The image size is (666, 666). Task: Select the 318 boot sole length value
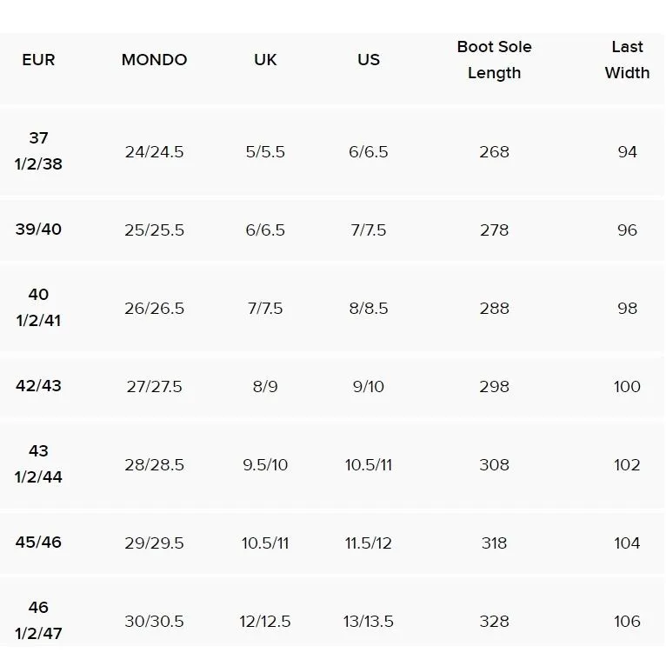point(494,543)
